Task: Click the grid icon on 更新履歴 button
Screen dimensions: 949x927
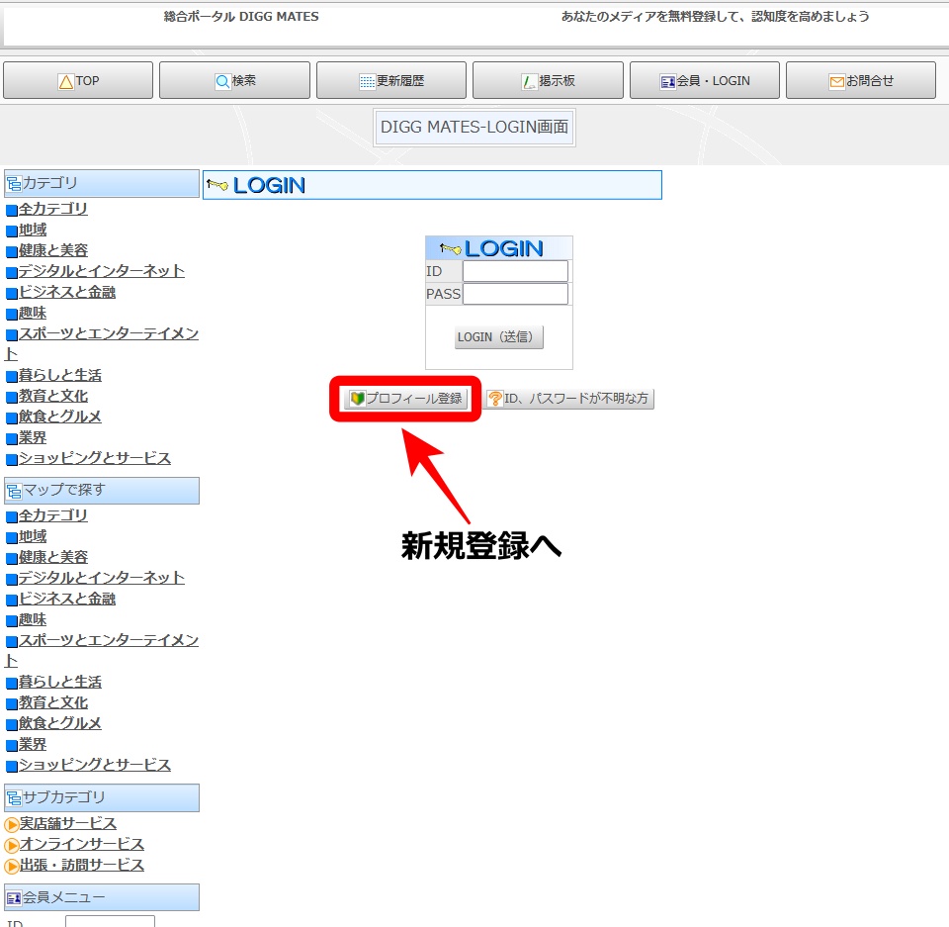Action: point(367,81)
